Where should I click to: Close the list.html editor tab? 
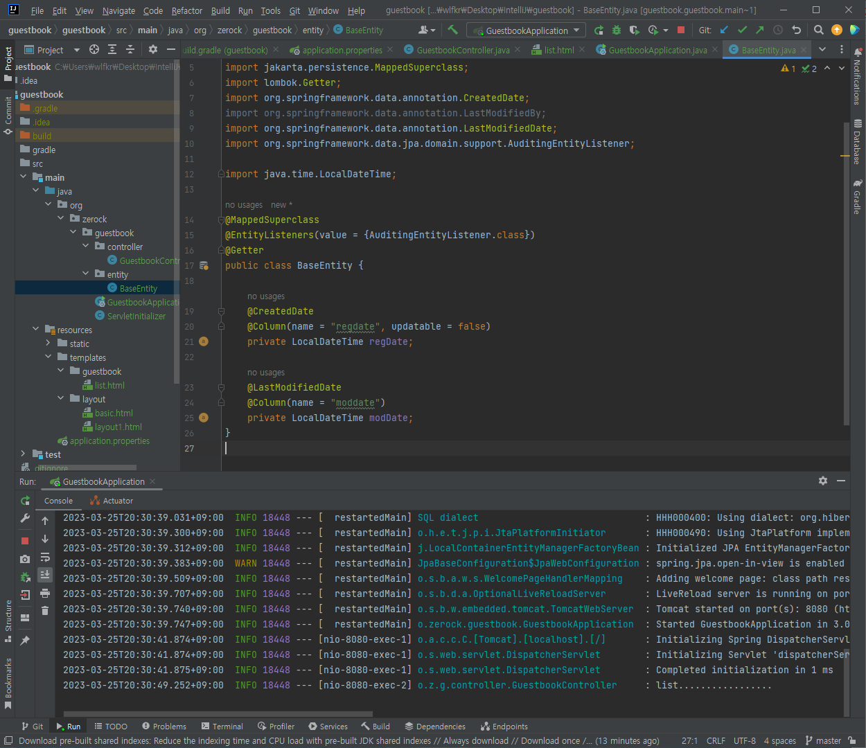click(x=581, y=50)
